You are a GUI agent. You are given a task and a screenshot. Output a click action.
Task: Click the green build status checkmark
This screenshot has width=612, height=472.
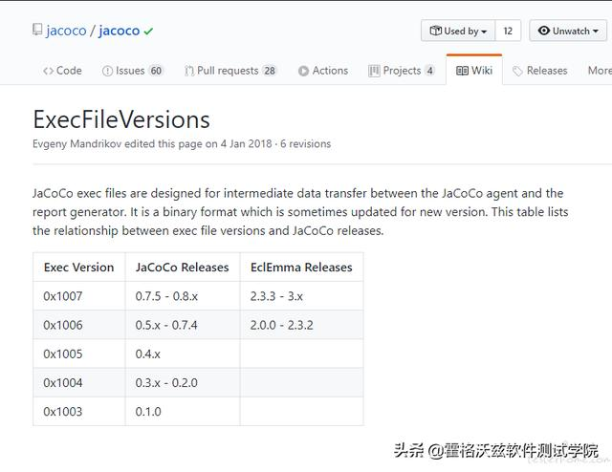tap(148, 31)
